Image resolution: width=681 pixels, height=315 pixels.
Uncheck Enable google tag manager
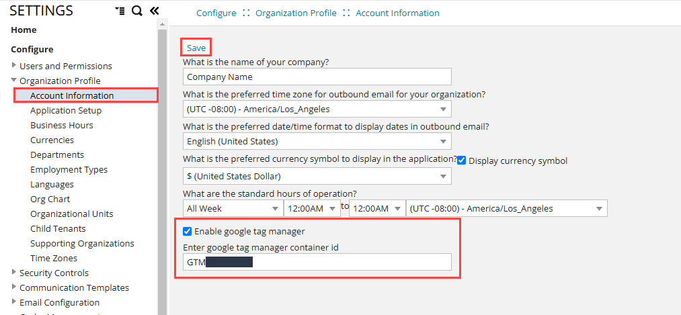click(188, 232)
